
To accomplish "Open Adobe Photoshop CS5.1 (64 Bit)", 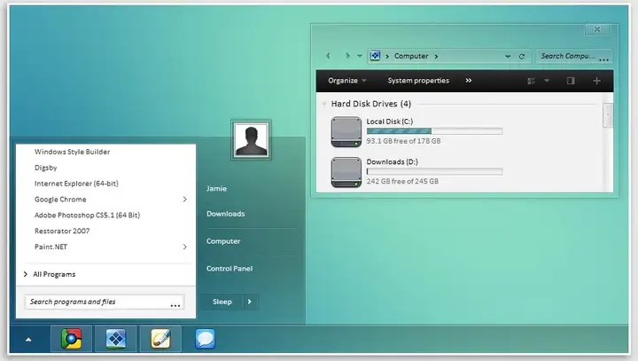I will pos(87,216).
